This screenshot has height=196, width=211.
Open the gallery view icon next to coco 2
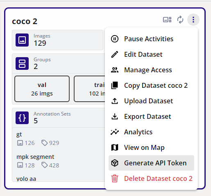click(167, 20)
